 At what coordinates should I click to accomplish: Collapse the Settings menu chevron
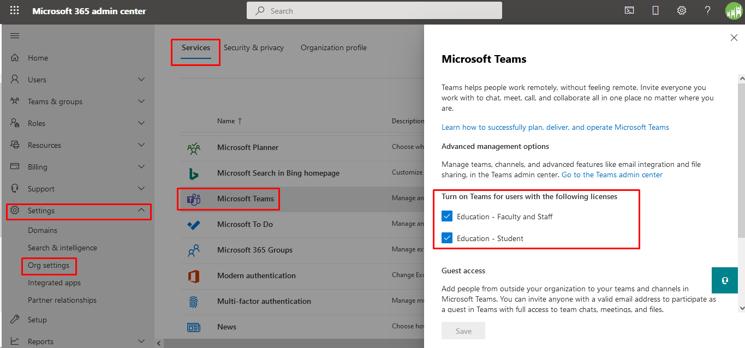(x=141, y=211)
